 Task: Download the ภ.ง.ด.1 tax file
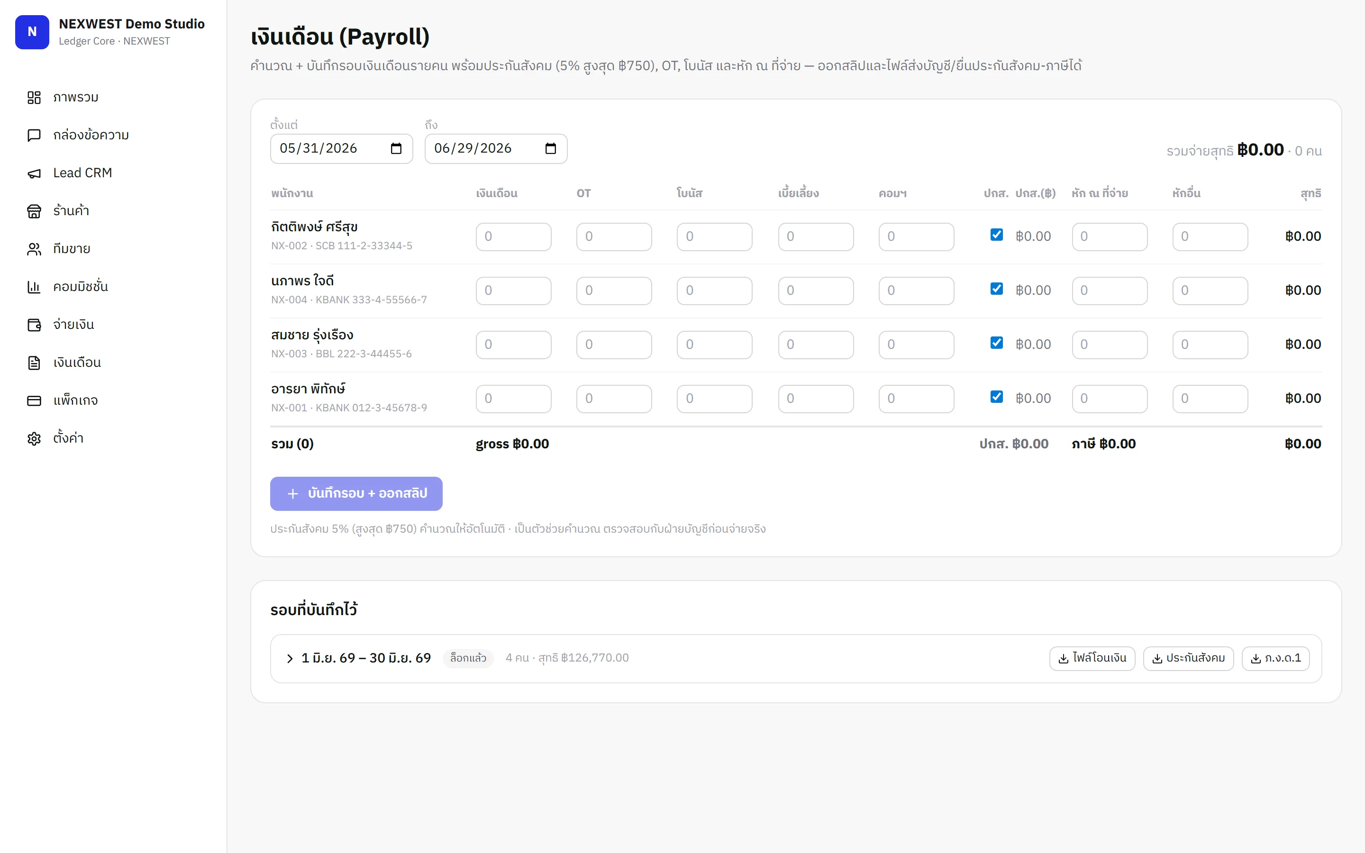(1275, 658)
